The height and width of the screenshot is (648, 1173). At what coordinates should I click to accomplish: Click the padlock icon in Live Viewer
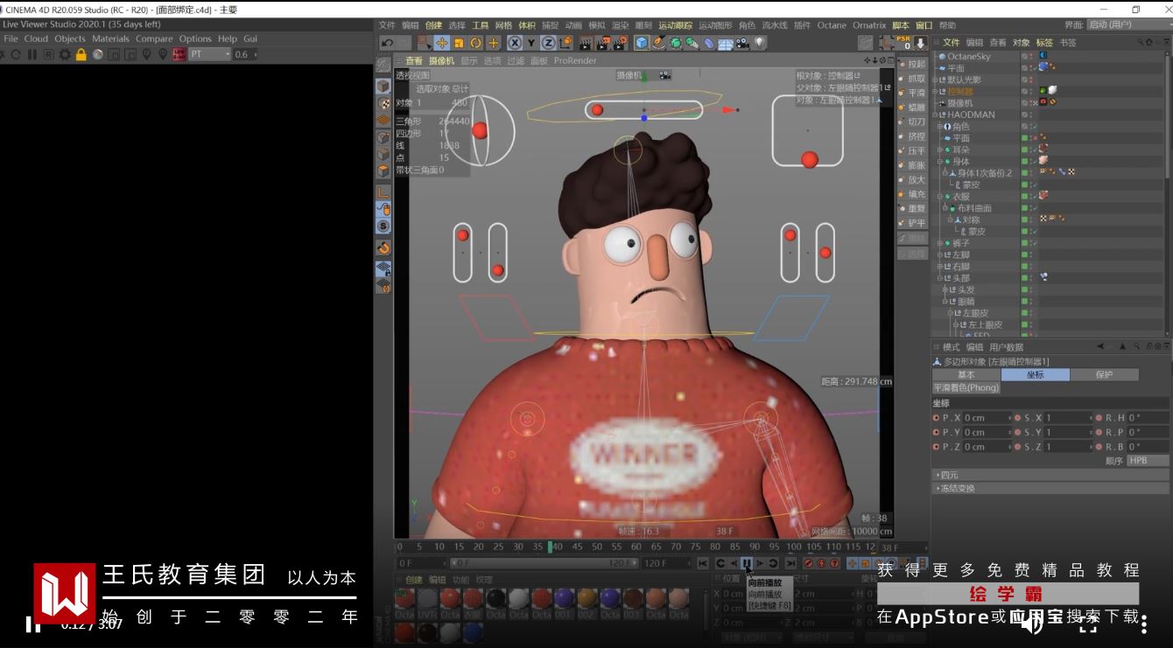click(x=81, y=54)
